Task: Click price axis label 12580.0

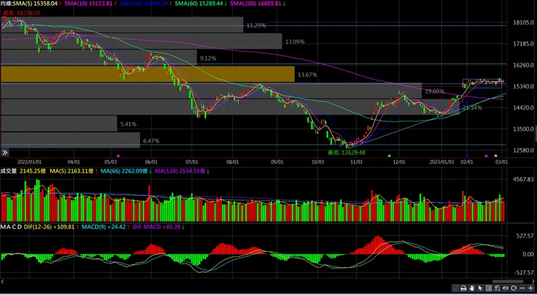Action: (523, 150)
